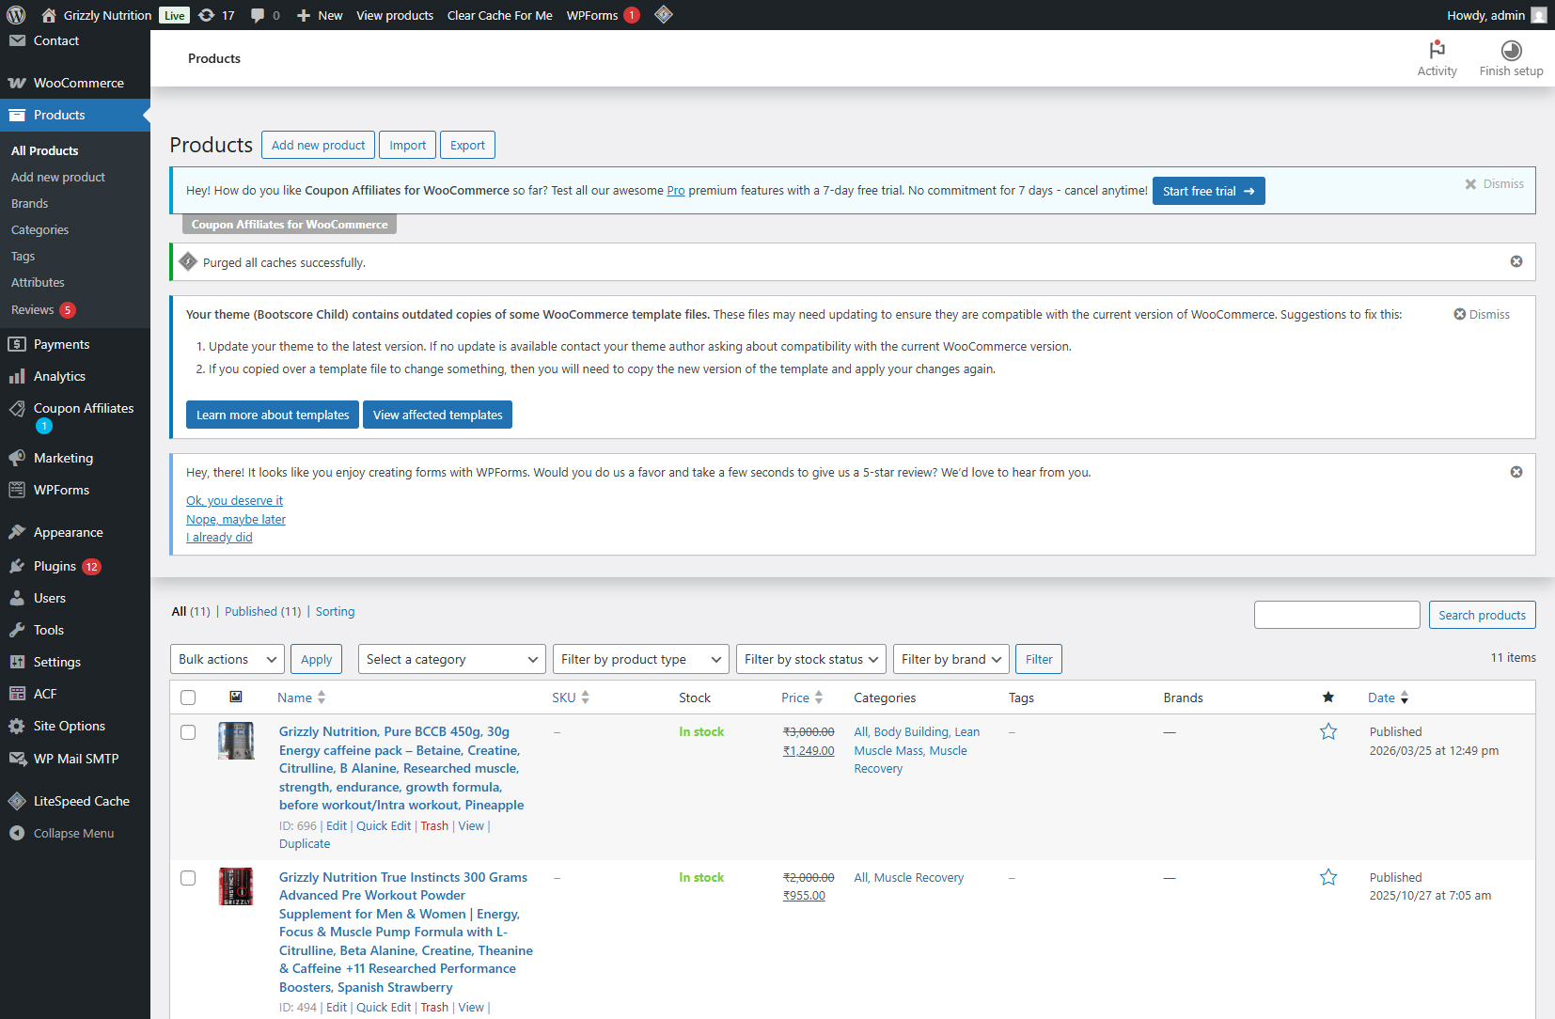Dismiss the Purged all caches notice
1555x1019 pixels.
[x=1516, y=261]
